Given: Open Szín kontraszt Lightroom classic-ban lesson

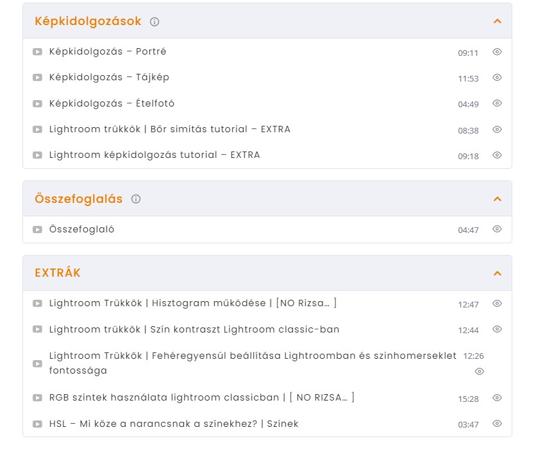Looking at the screenshot, I should tap(194, 329).
